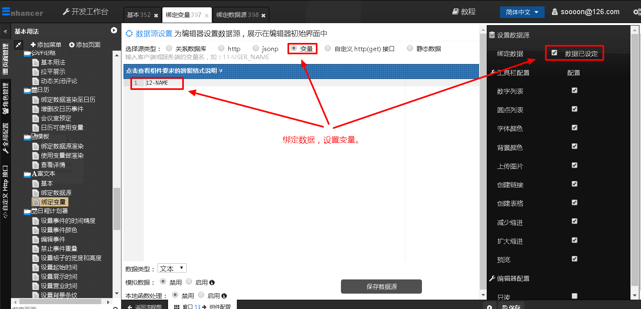641x309 pixels.
Task: Open the 简体中文 language dropdown
Action: [522, 12]
